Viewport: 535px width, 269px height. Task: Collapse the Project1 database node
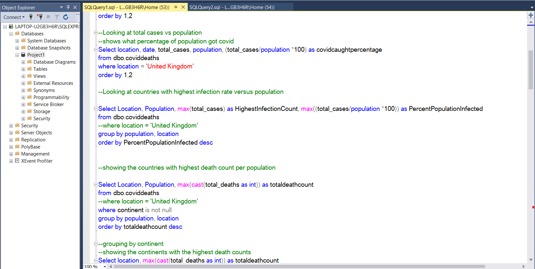(17, 55)
